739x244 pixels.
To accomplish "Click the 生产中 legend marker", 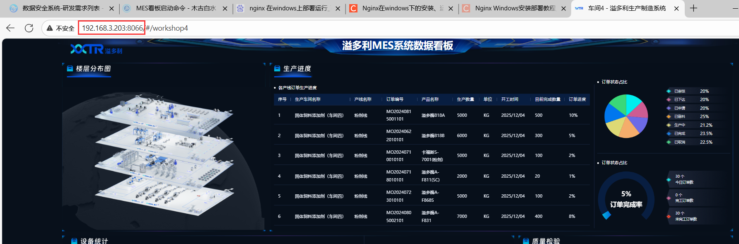I will tap(669, 125).
